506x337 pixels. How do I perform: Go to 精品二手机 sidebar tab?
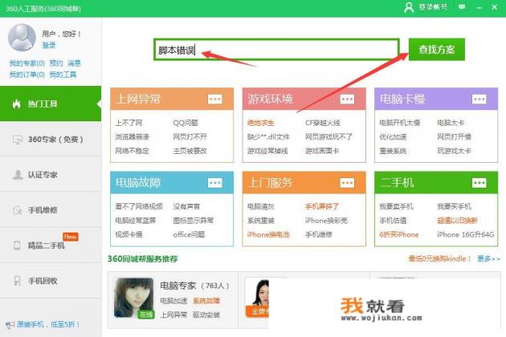point(51,245)
